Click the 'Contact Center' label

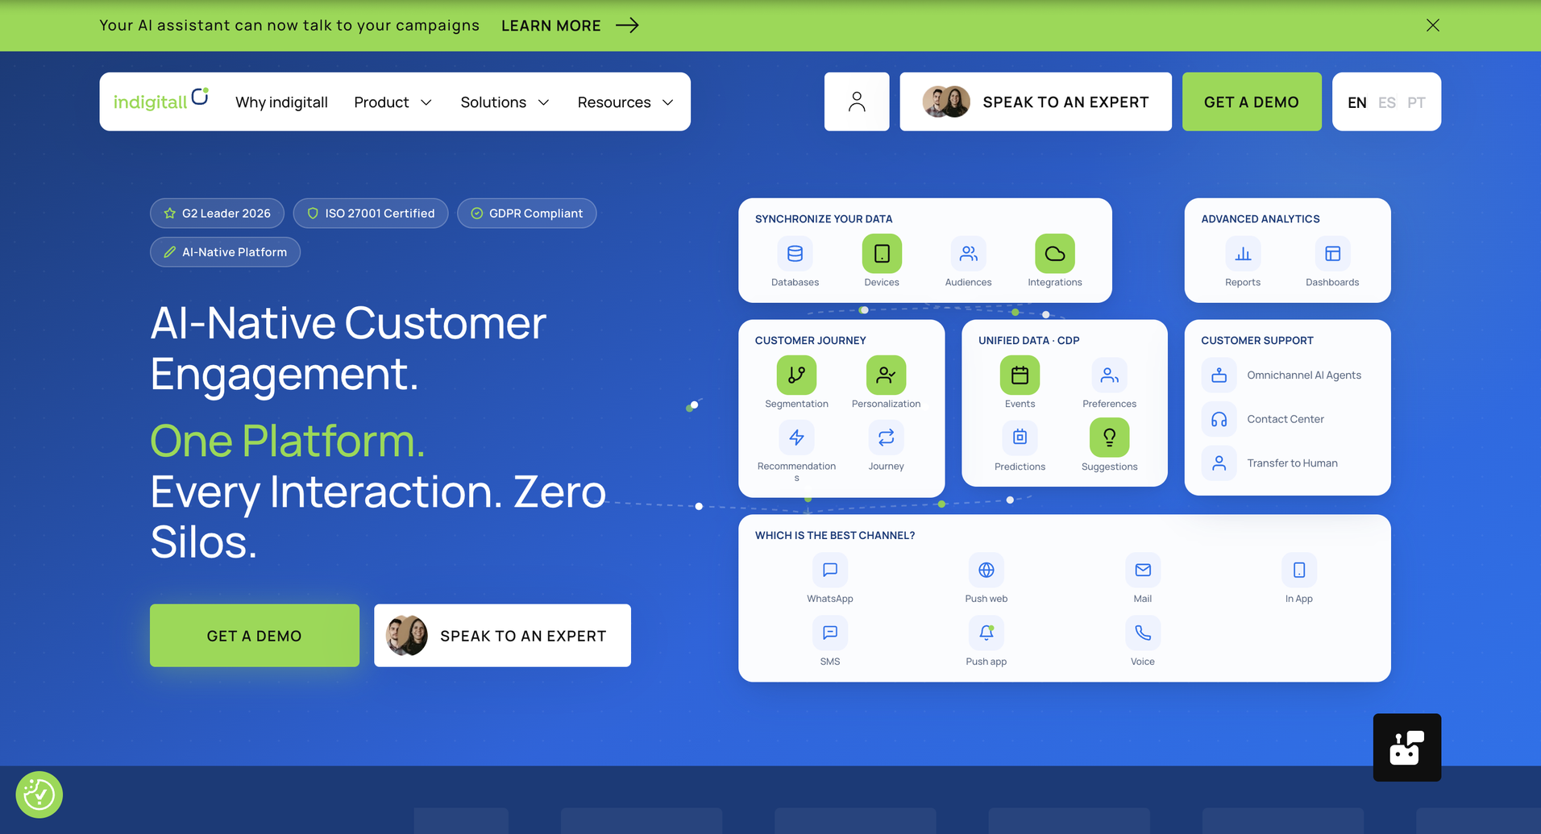click(1286, 419)
